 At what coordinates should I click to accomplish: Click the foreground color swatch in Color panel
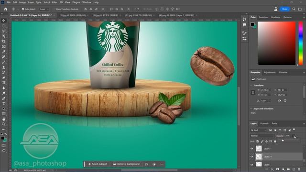[x=252, y=24]
